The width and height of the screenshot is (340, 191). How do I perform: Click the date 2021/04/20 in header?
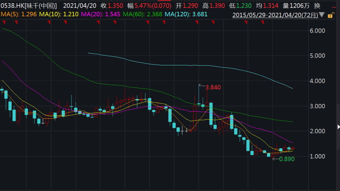click(x=80, y=6)
